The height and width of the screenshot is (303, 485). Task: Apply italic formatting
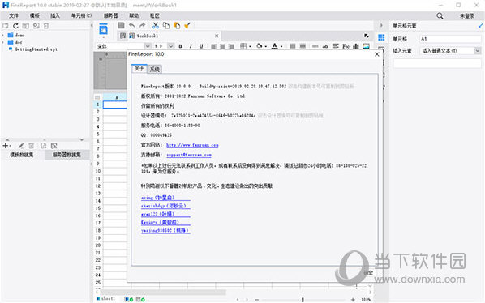point(191,46)
